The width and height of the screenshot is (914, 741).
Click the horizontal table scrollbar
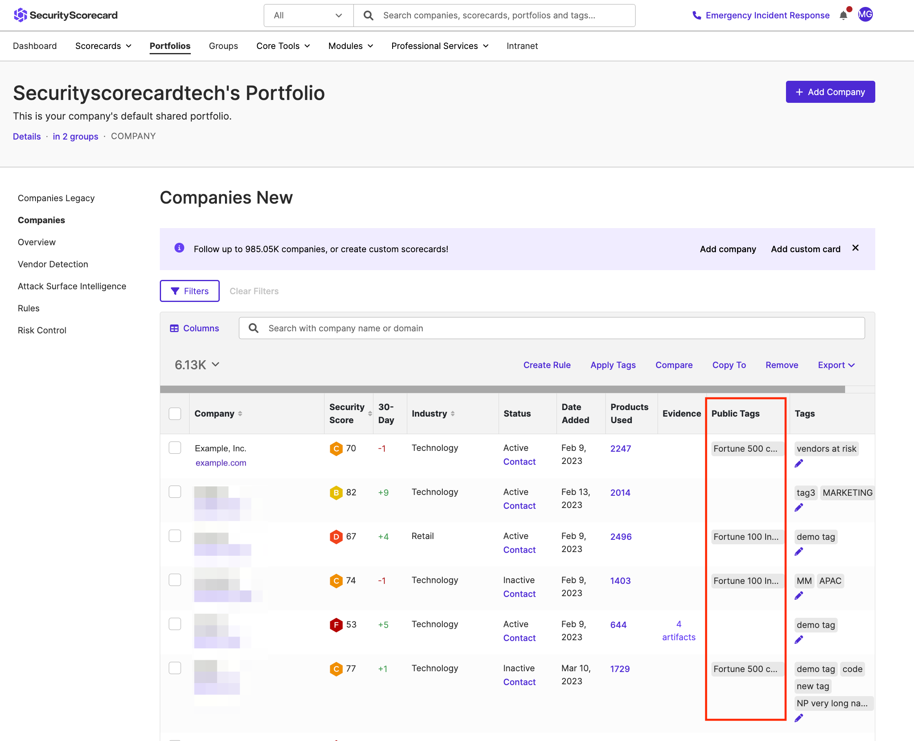coord(502,389)
